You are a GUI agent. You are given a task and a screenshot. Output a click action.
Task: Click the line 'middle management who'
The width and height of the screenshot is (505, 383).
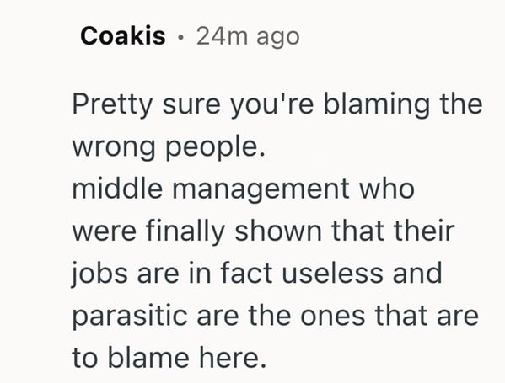243,189
